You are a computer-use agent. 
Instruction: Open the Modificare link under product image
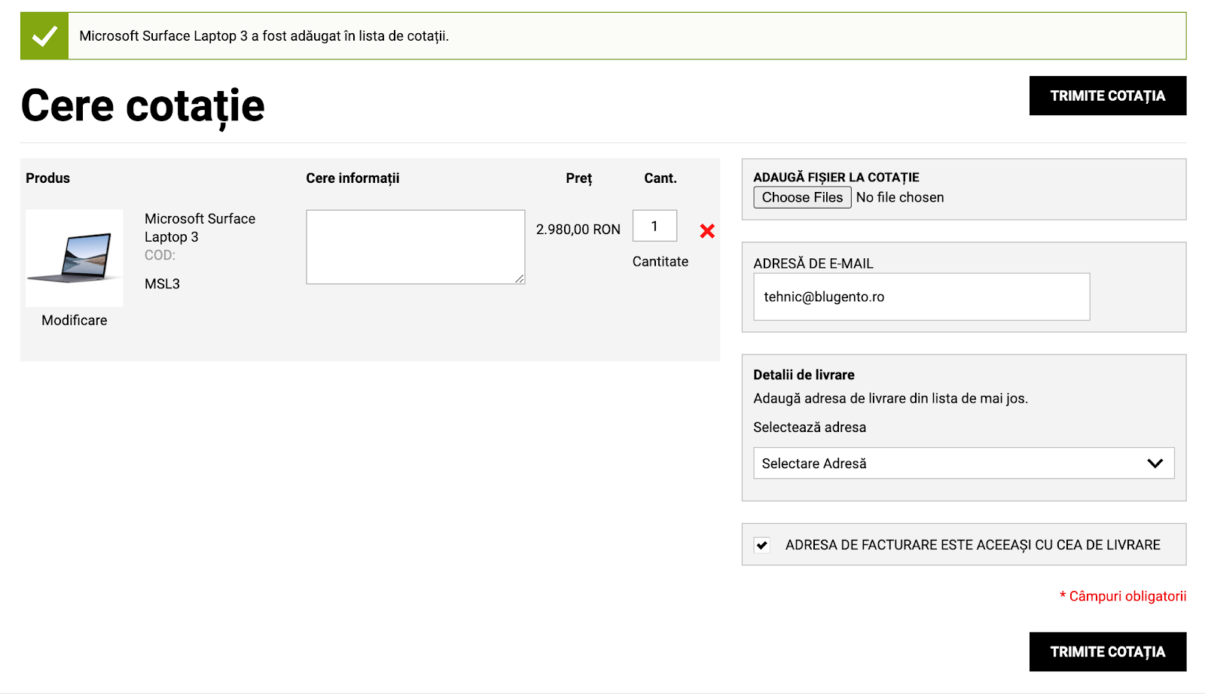click(x=75, y=321)
